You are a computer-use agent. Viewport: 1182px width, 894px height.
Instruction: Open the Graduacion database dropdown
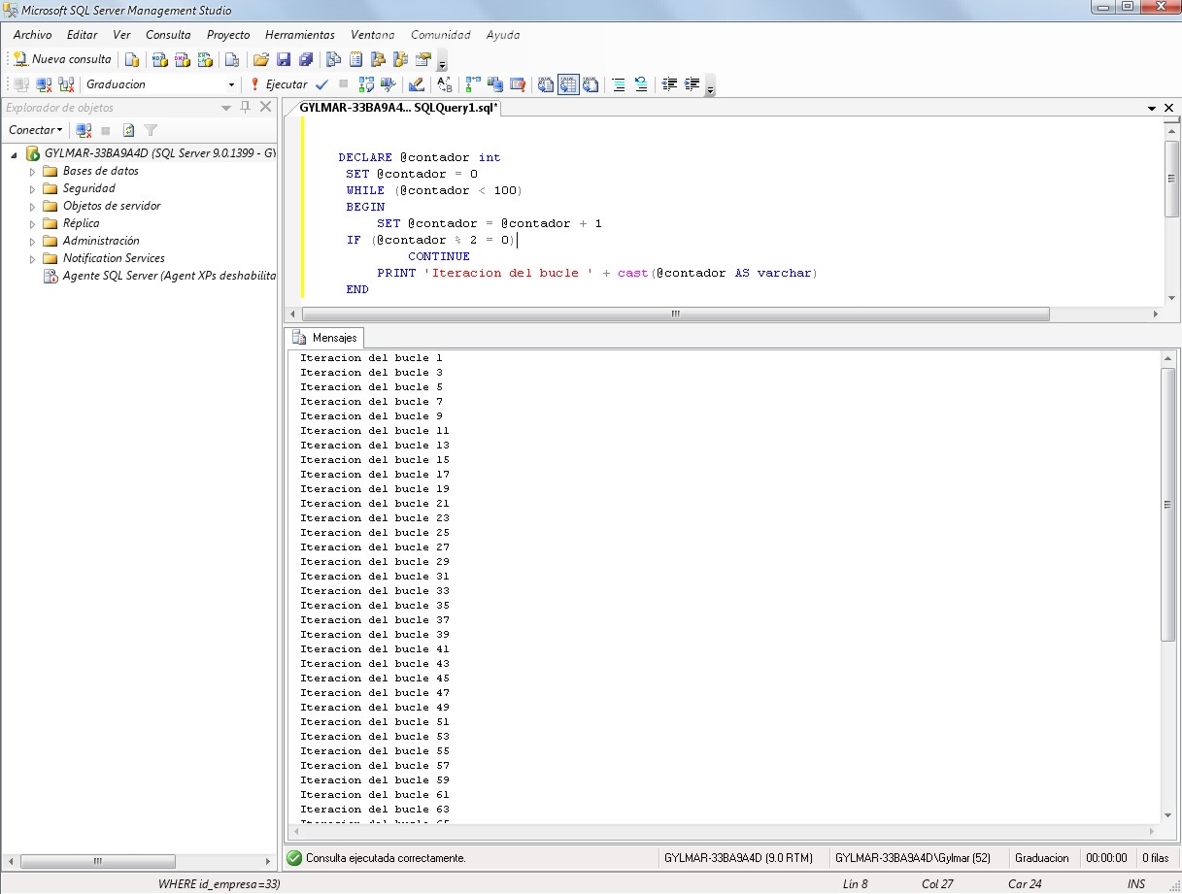(229, 83)
